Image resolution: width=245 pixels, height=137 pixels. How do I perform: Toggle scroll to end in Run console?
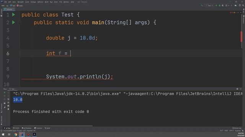[8, 102]
